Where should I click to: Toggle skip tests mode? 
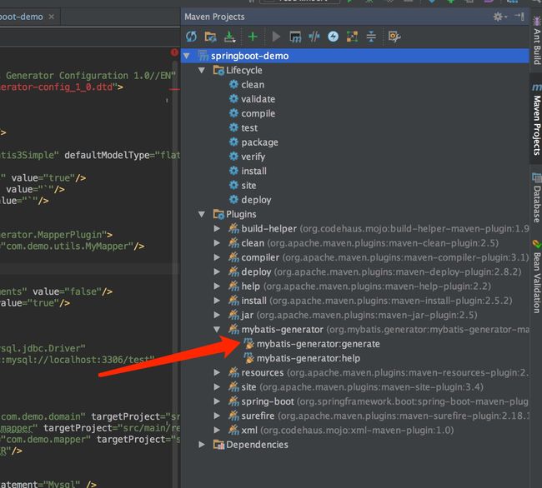(334, 37)
